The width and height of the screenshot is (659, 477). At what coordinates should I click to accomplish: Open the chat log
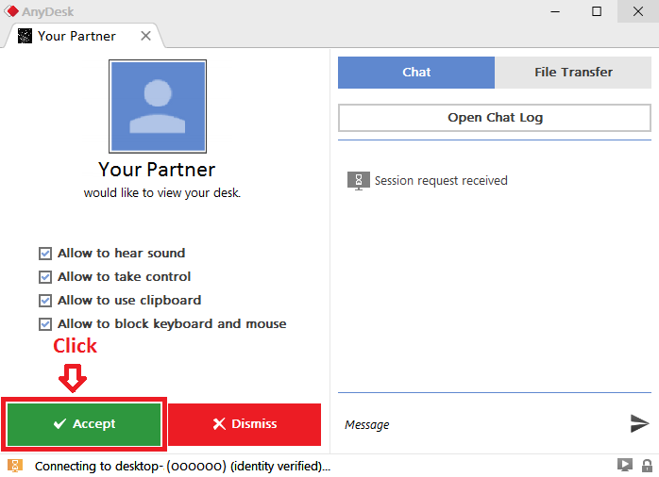495,118
